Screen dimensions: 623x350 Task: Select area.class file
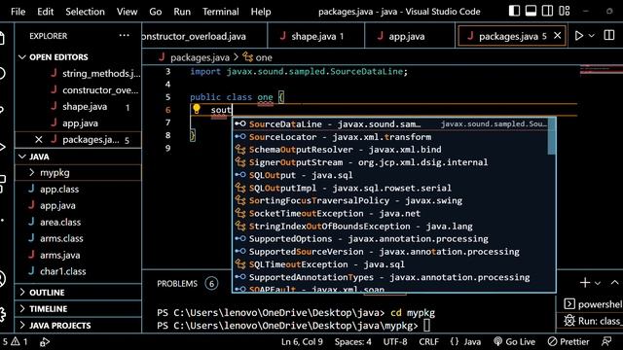pos(78,223)
